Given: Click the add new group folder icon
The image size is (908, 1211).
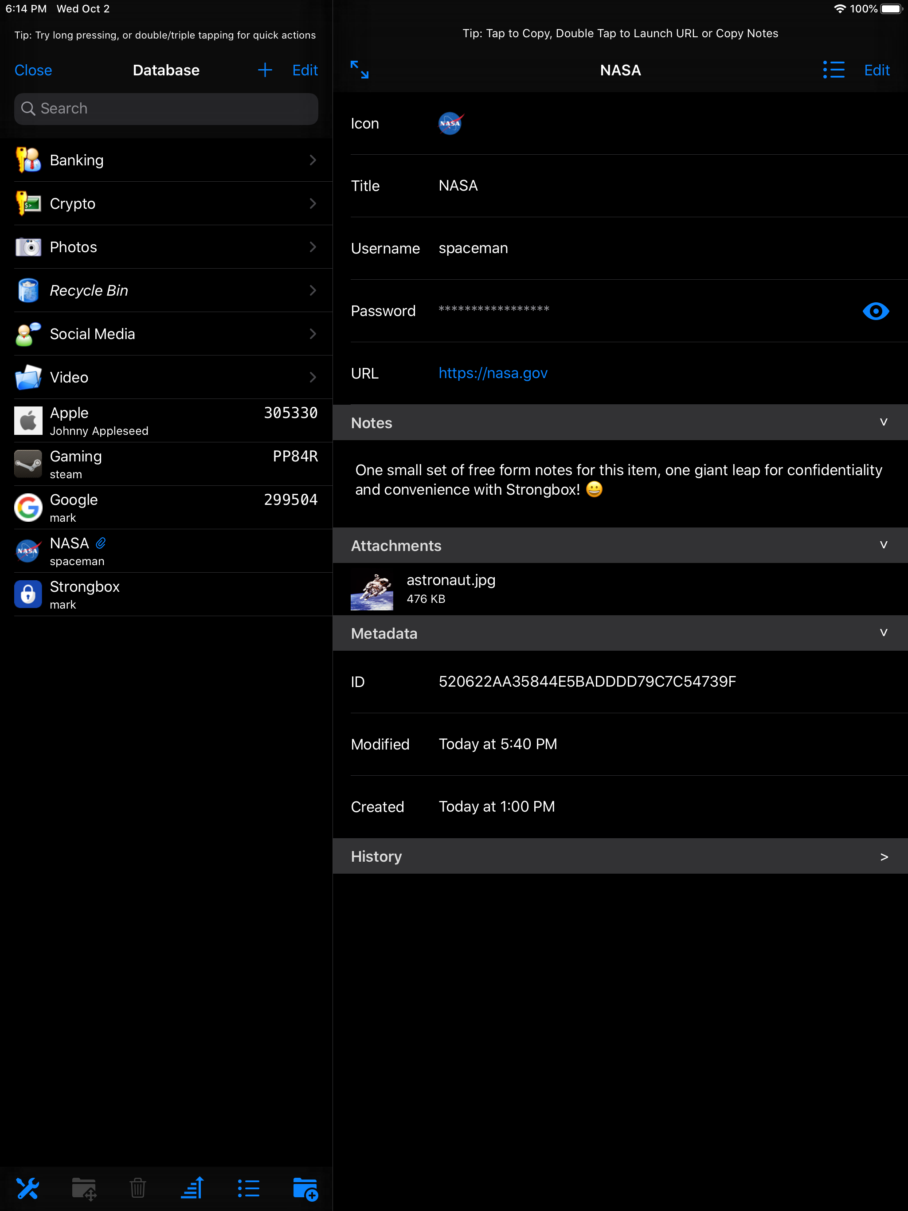Looking at the screenshot, I should pos(305,1188).
